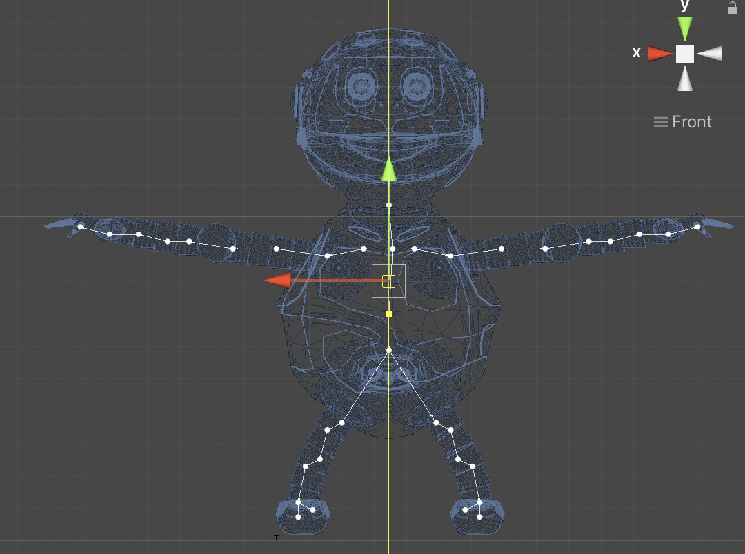Select the left-side shoulder bone joint
This screenshot has width=745, height=554.
(x=328, y=256)
